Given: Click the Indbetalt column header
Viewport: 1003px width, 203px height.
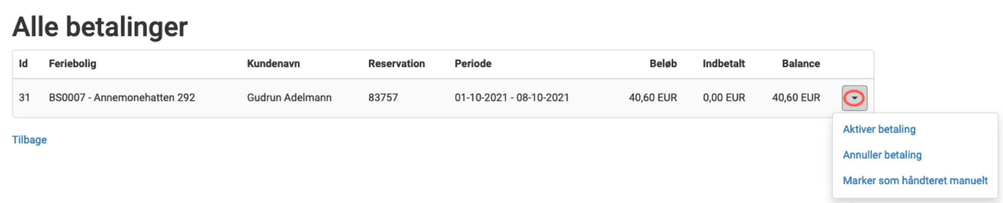Looking at the screenshot, I should click(x=724, y=64).
